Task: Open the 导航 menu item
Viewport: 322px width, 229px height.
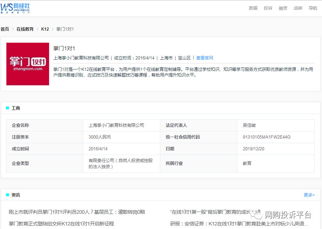Action: point(313,8)
